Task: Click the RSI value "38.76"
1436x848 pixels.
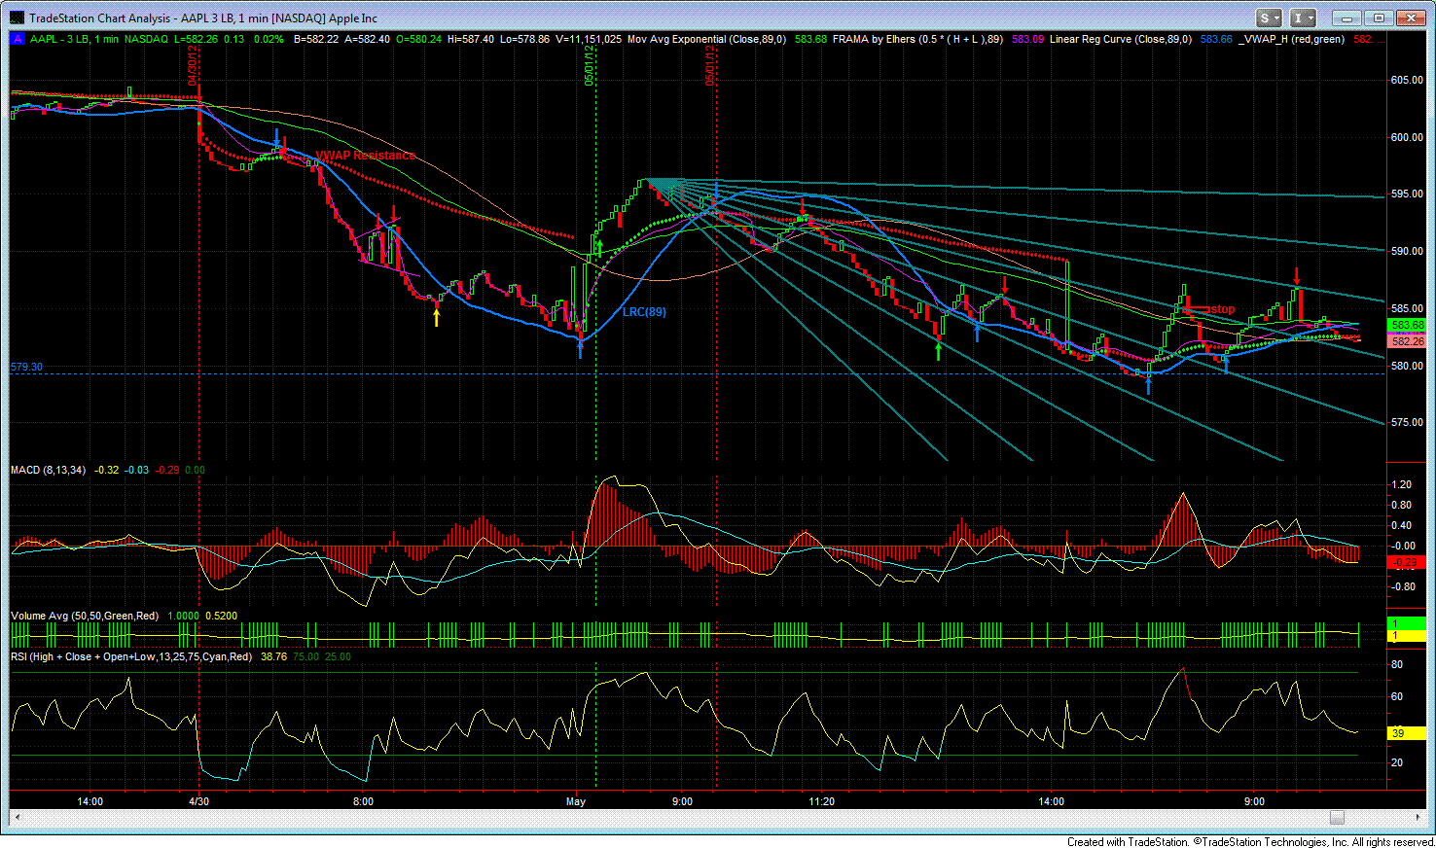Action: click(x=274, y=657)
